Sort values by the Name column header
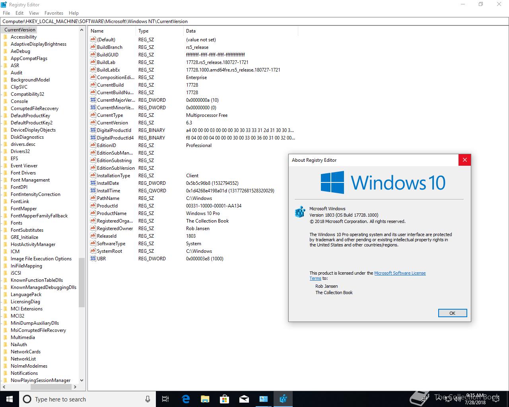 point(112,31)
